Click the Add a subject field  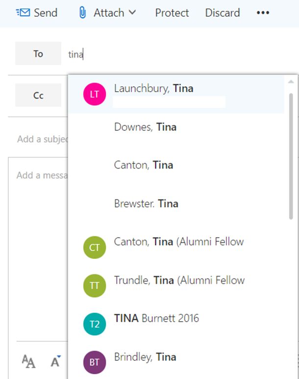click(42, 139)
